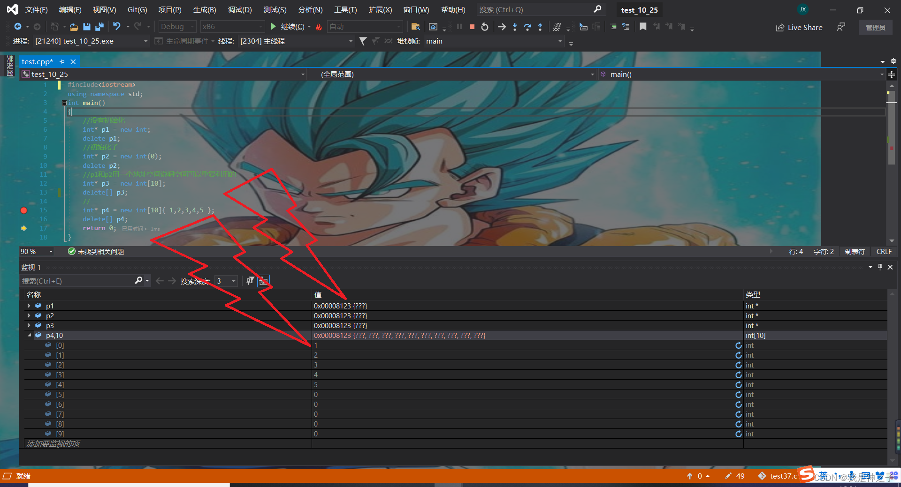
Task: Open the 90 % zoom dropdown
Action: tap(37, 252)
